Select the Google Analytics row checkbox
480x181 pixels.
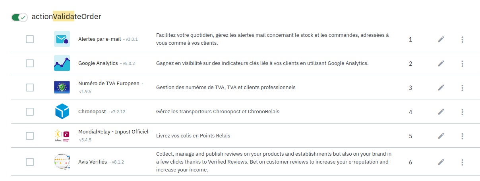click(x=30, y=63)
